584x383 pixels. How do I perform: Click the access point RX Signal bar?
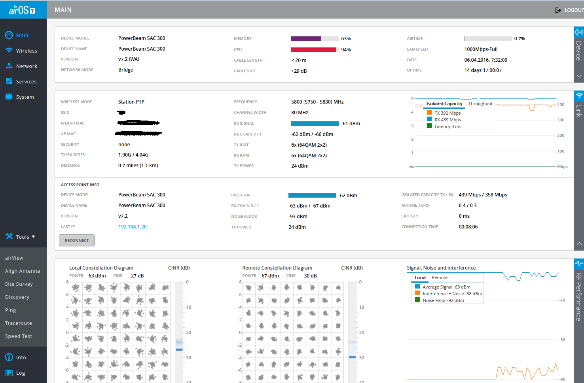click(312, 195)
